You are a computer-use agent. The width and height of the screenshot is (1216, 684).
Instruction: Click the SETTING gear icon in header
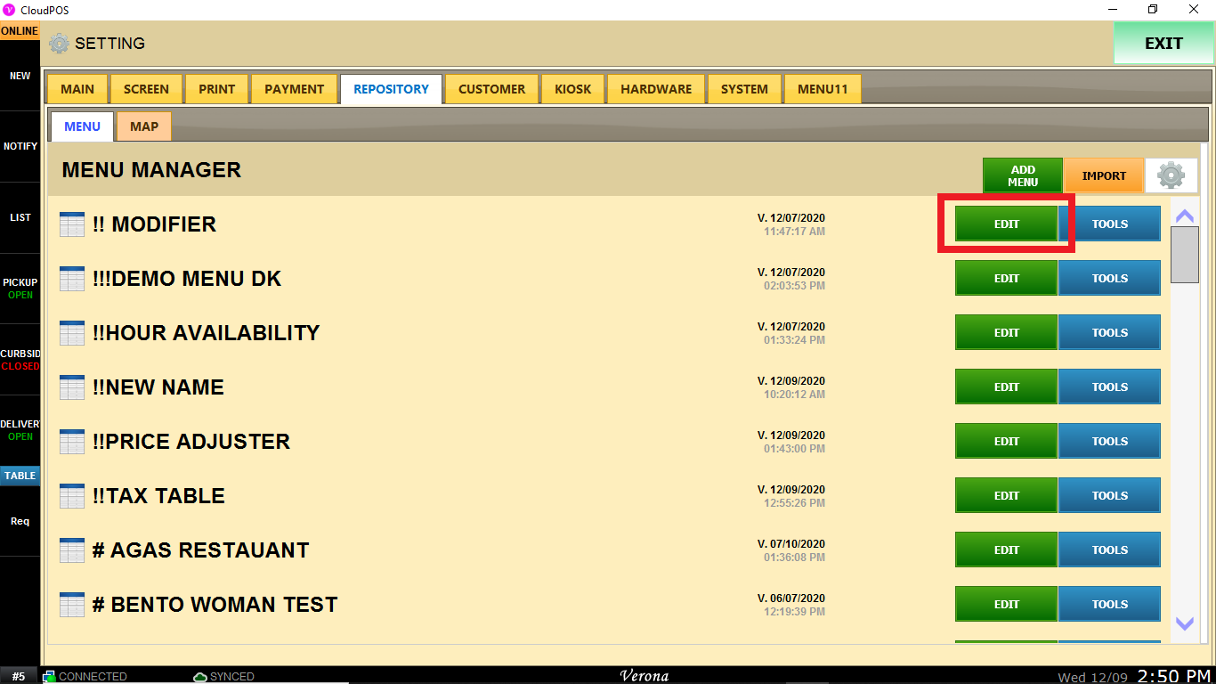tap(59, 44)
